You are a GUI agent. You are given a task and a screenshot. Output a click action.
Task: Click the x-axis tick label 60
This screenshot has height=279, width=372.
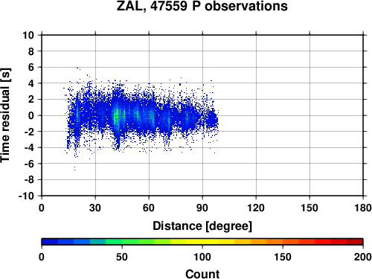point(149,208)
